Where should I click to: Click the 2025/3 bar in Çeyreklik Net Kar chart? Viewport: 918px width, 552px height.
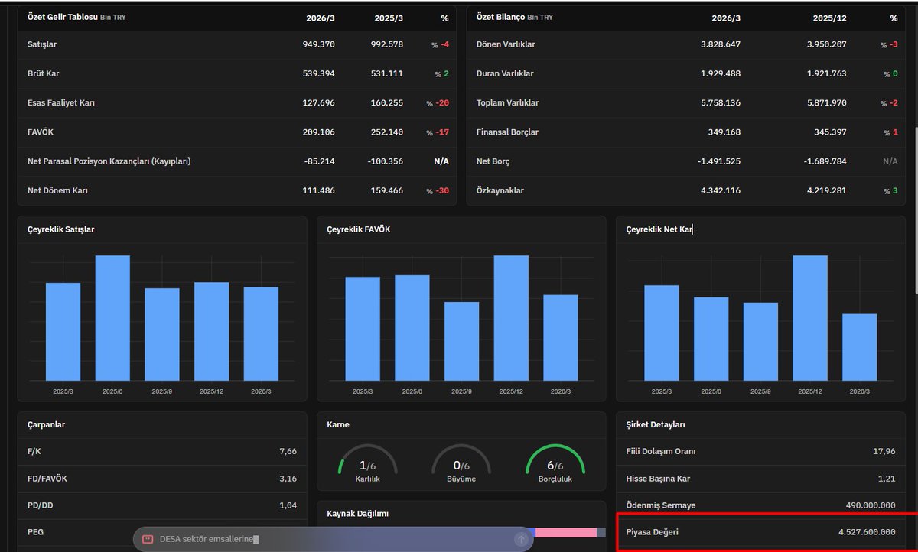[x=662, y=333]
